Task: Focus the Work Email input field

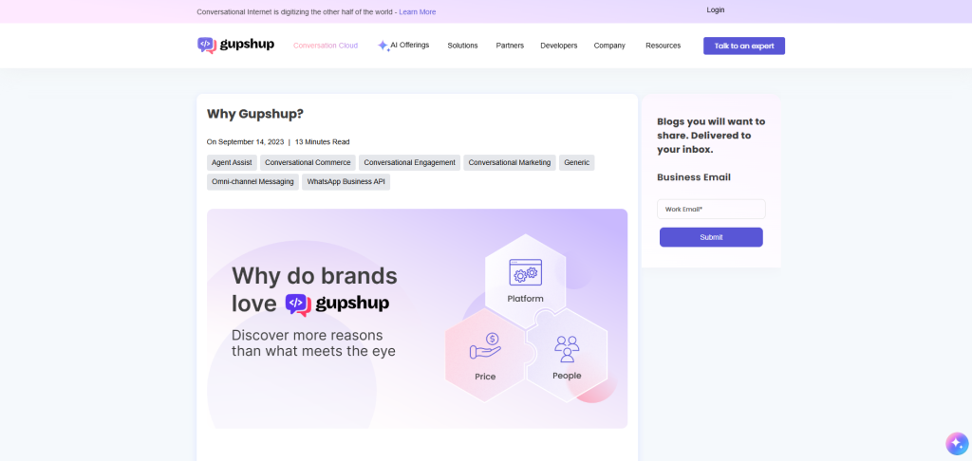Action: 711,209
